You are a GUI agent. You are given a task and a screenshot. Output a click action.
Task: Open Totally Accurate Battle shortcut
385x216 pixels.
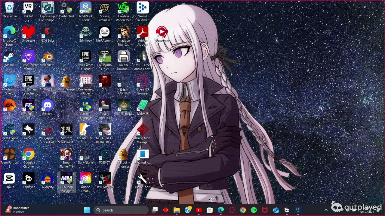[104, 109]
